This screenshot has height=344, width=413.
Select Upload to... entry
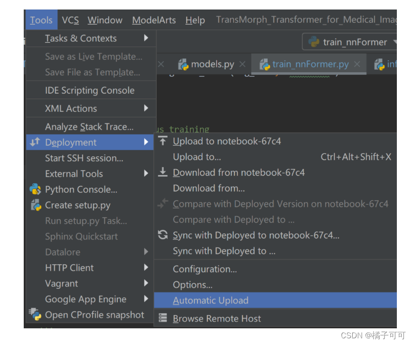pyautogui.click(x=275, y=157)
